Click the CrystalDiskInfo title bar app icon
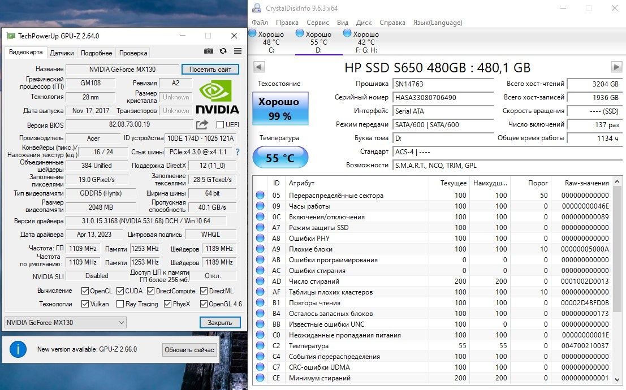The image size is (626, 390). click(257, 8)
